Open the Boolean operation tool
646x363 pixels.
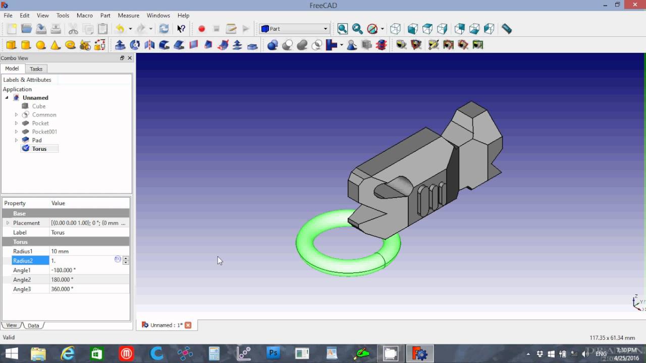[273, 45]
